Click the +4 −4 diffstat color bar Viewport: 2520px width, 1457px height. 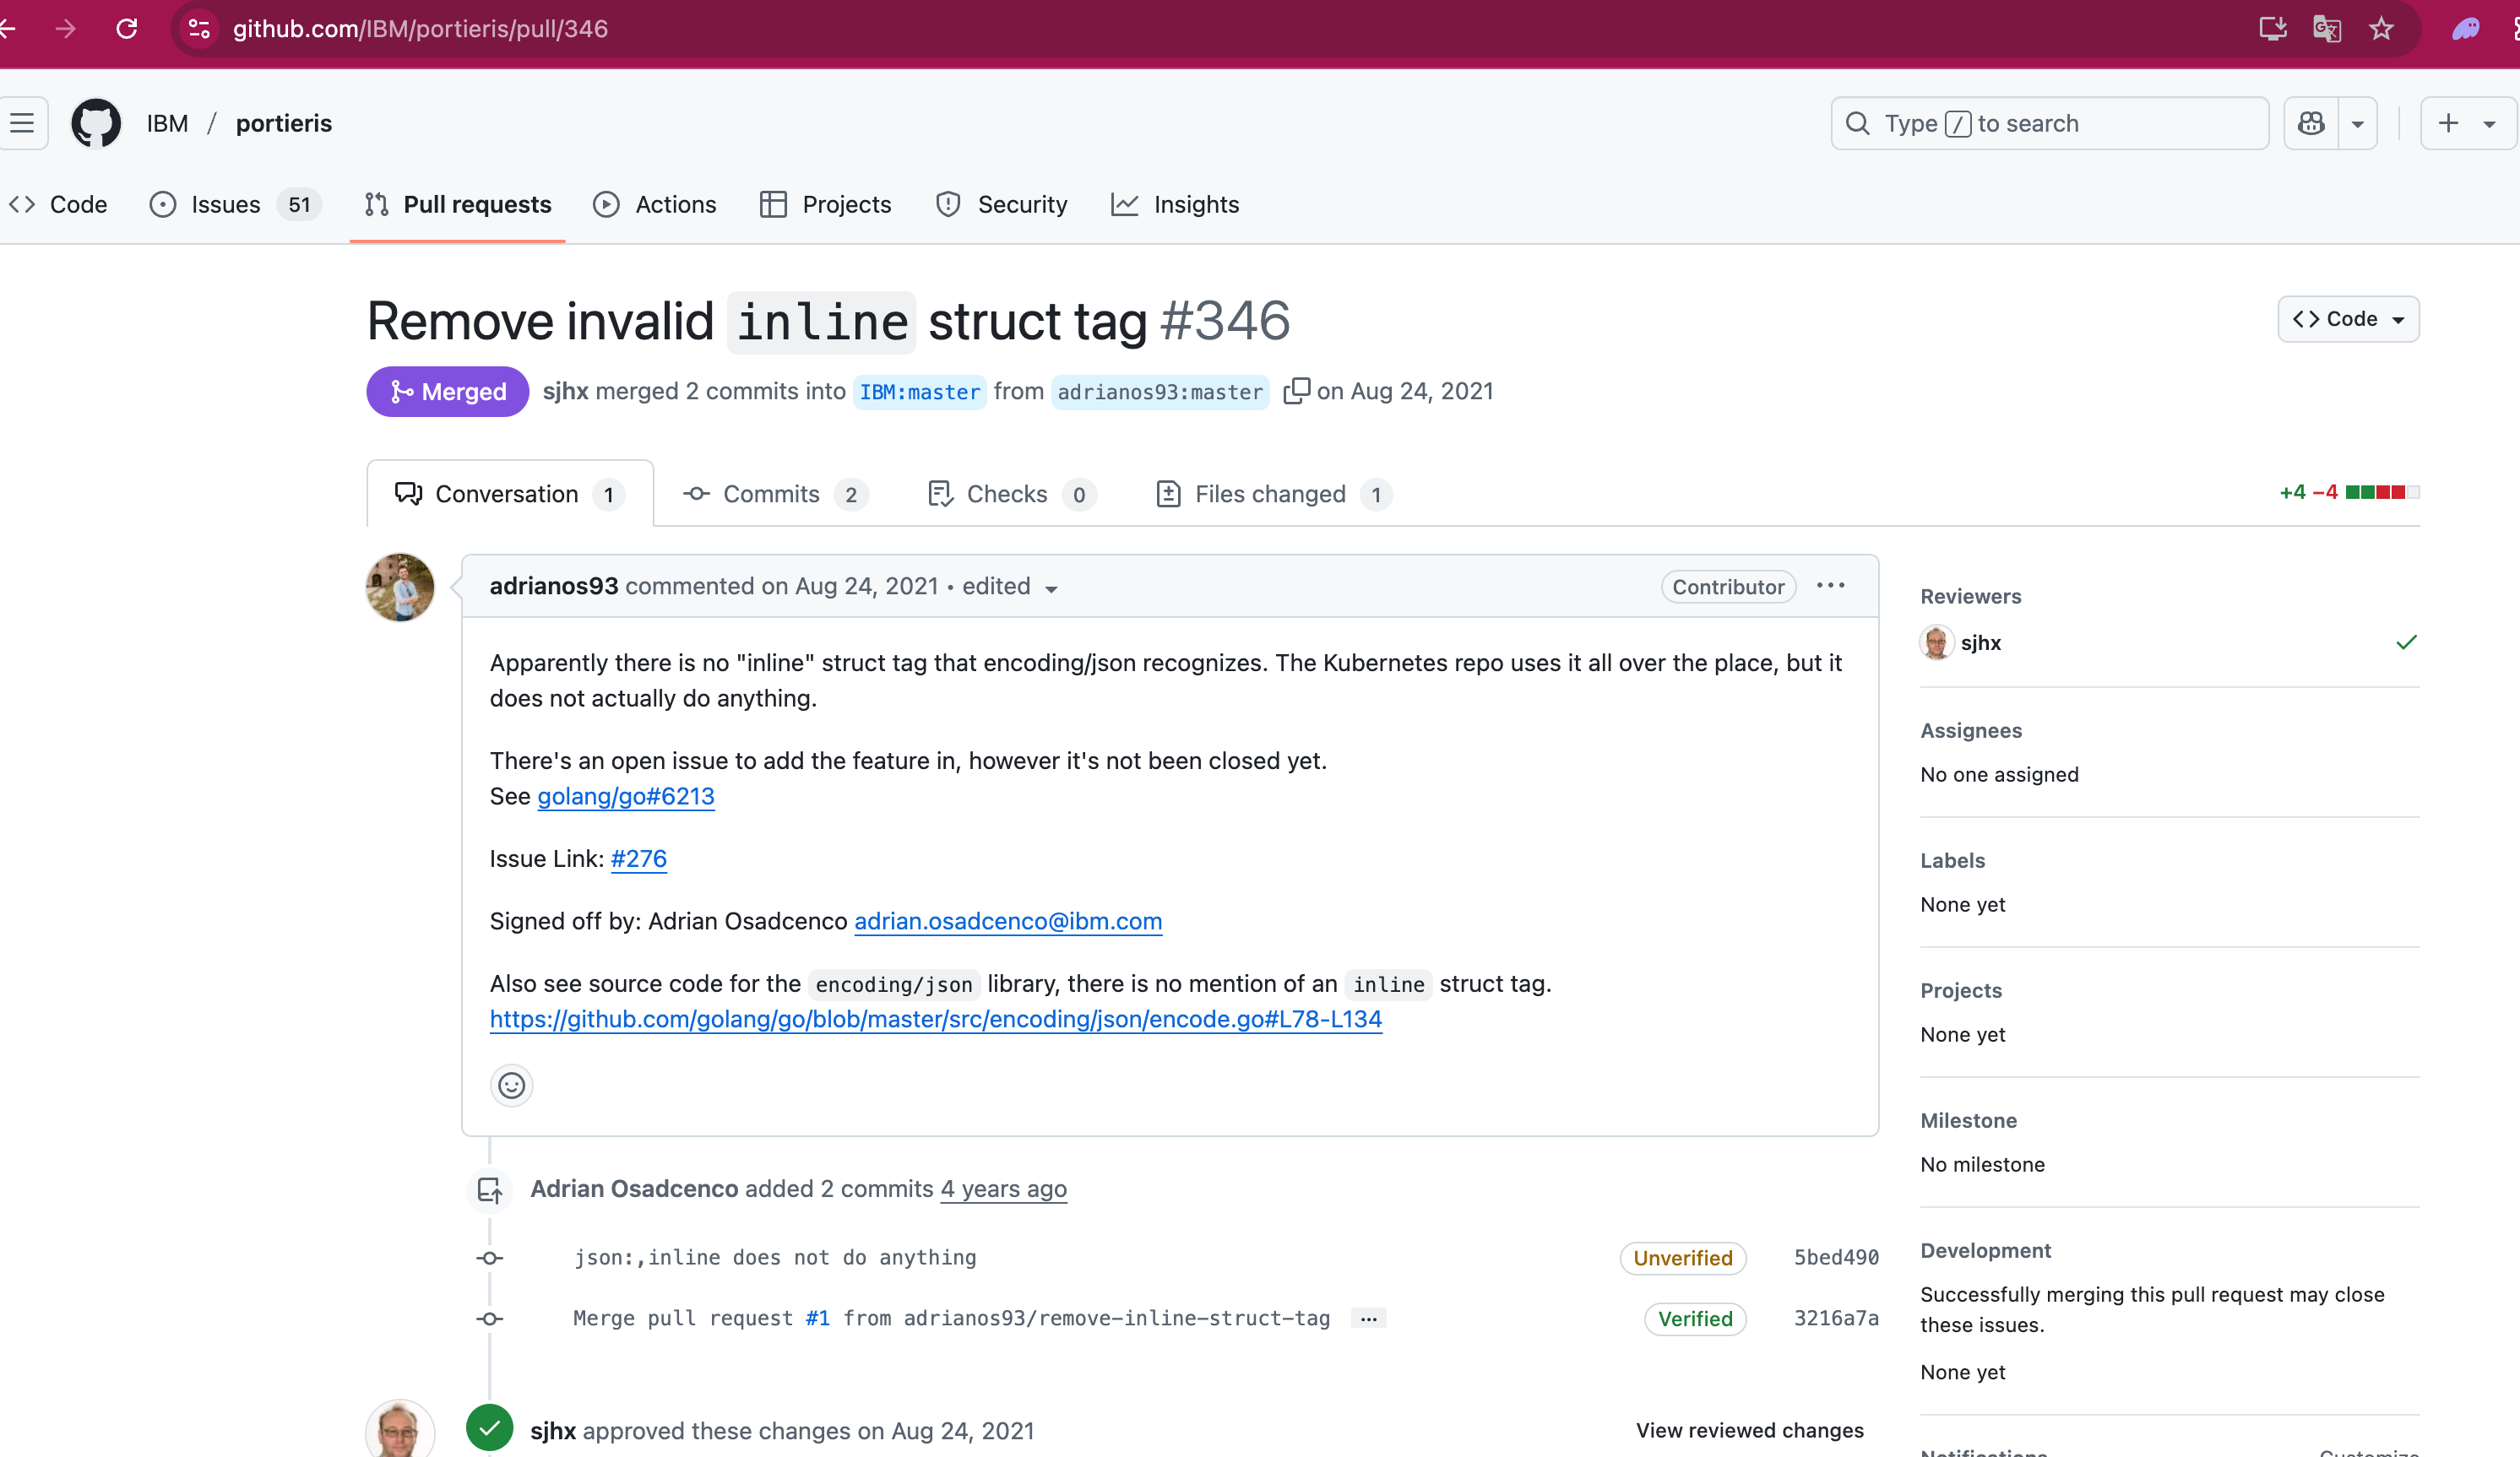point(2383,491)
